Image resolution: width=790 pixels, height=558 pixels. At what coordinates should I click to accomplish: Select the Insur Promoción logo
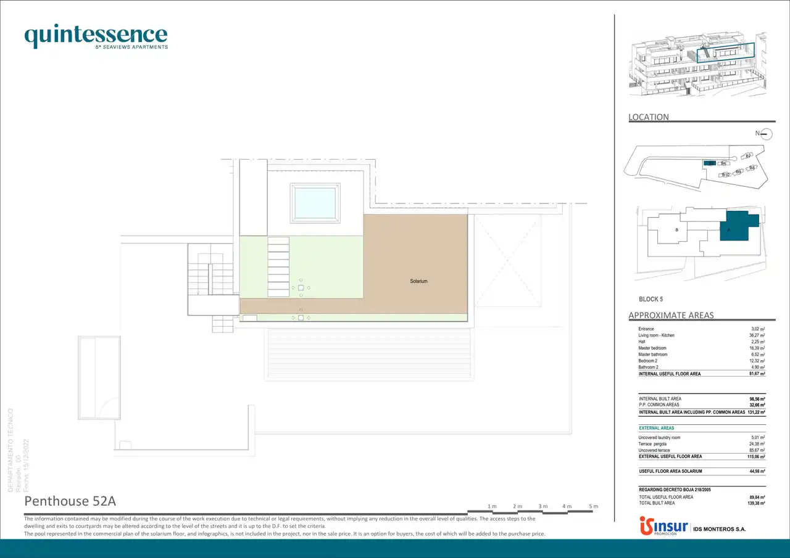tap(663, 527)
